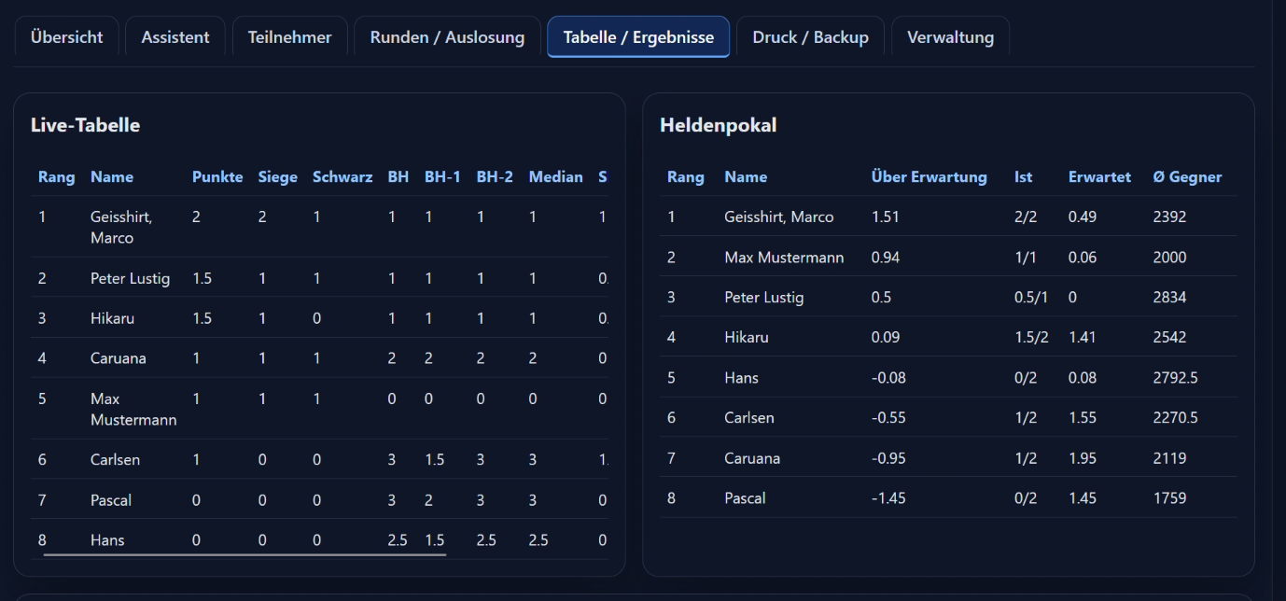
Task: Open the Übersicht tab
Action: point(66,37)
